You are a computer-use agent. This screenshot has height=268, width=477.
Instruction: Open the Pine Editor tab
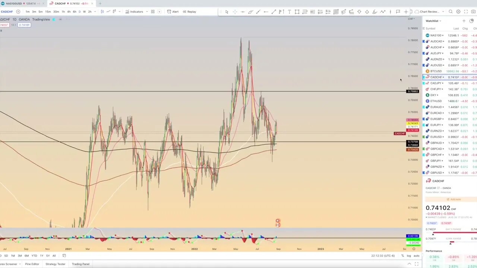[32, 264]
